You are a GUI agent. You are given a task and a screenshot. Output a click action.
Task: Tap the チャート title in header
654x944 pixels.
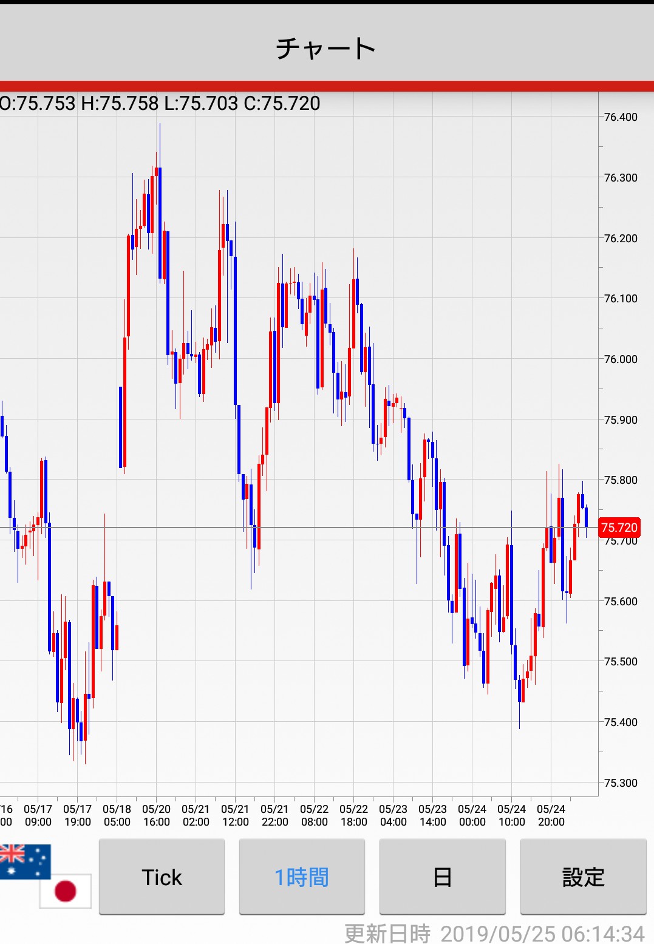tap(327, 49)
